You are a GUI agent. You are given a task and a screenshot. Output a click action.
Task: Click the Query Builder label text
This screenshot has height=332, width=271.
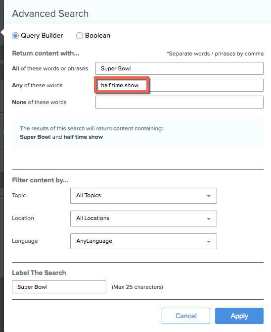tap(42, 35)
